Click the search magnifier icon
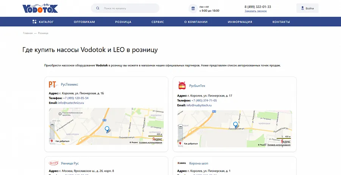341x175 pixels. [x=98, y=8]
